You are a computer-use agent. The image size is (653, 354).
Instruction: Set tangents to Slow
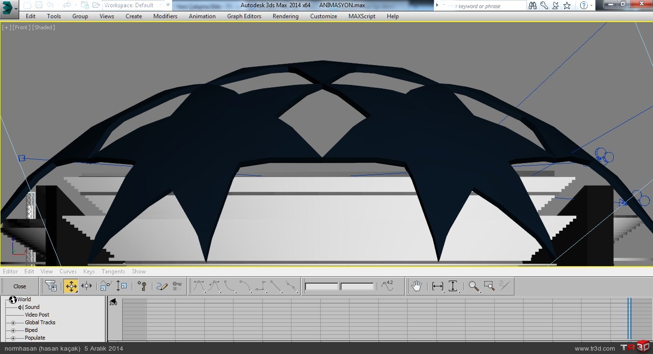point(245,286)
